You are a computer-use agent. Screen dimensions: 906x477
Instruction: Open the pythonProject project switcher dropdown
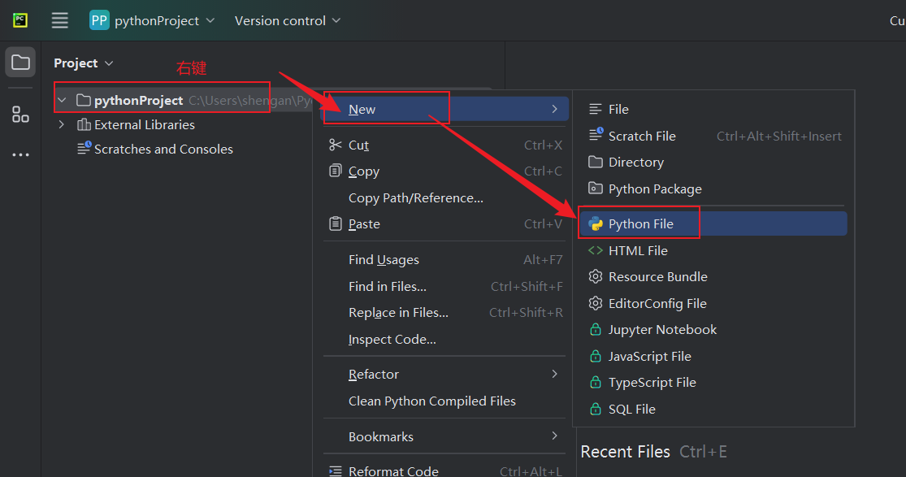tap(153, 20)
